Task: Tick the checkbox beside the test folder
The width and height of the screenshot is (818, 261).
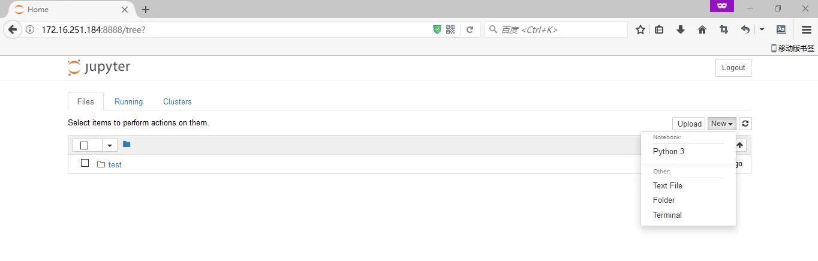Action: click(85, 163)
